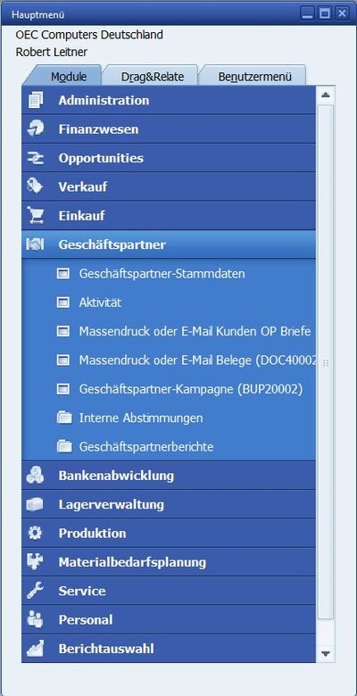The width and height of the screenshot is (357, 696).
Task: Click the Bankenabwicklung coins icon
Action: tap(35, 476)
